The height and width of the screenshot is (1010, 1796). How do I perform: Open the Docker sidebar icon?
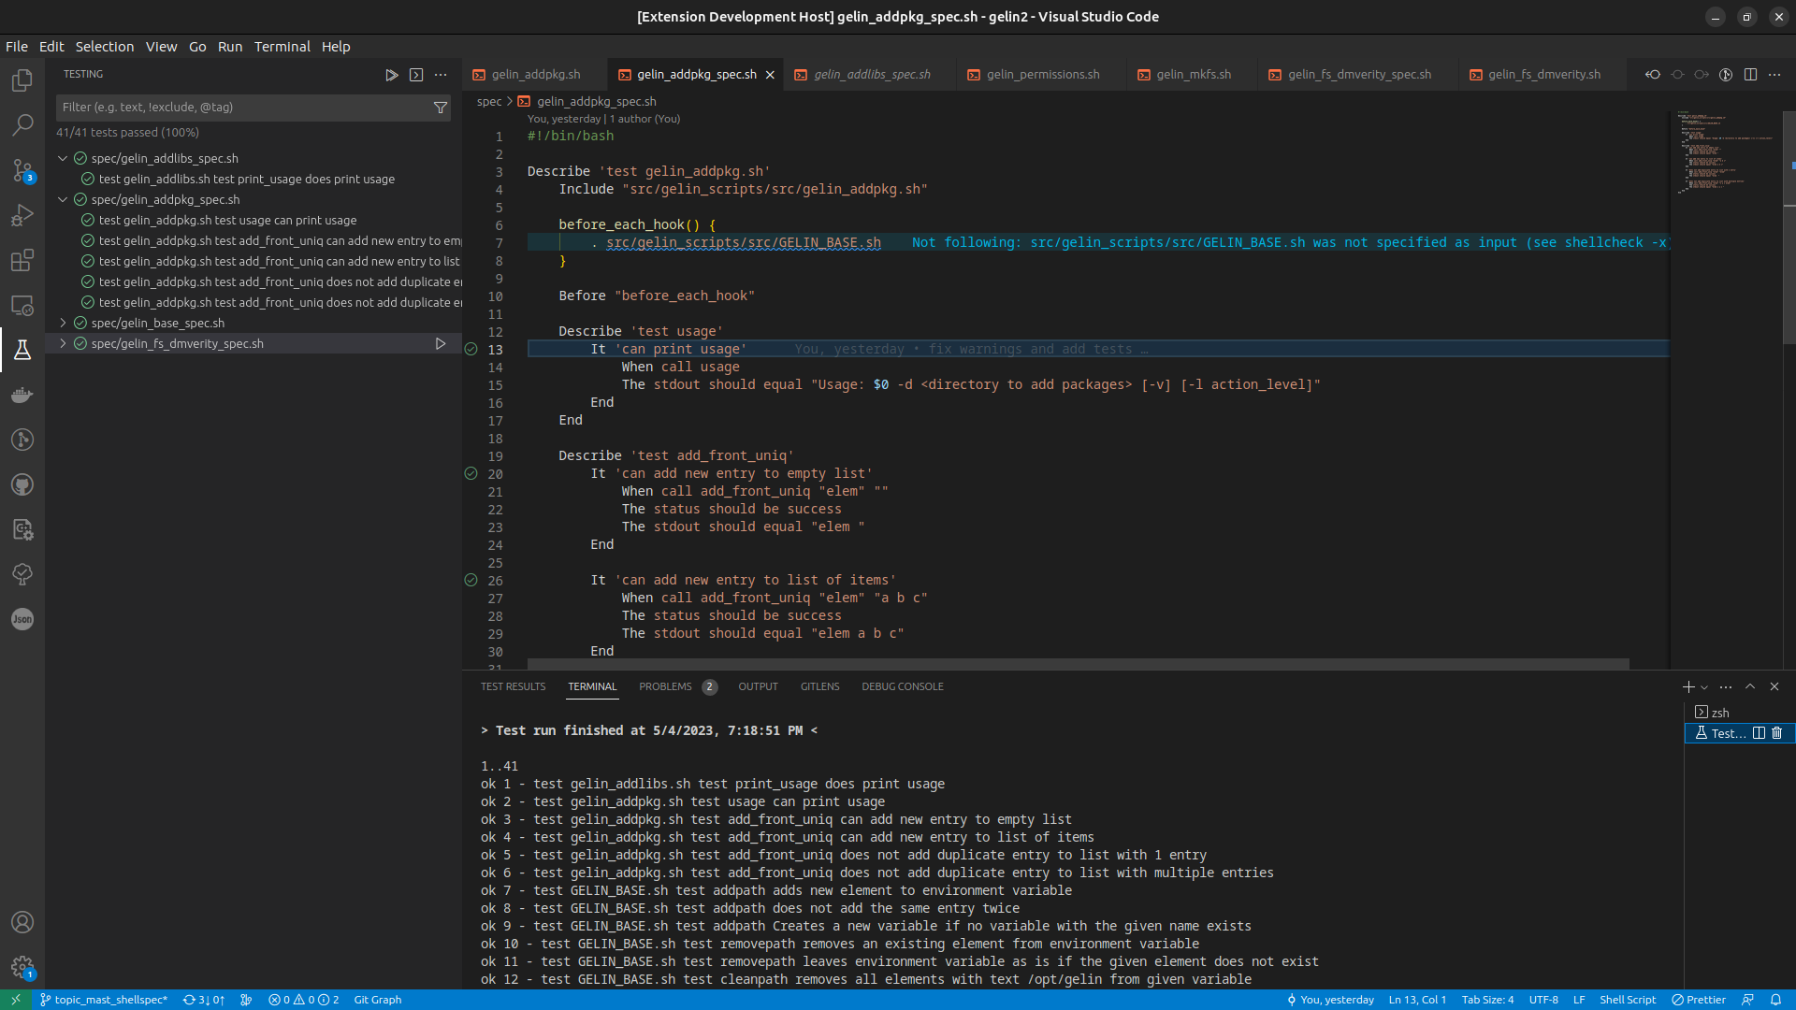click(x=22, y=395)
